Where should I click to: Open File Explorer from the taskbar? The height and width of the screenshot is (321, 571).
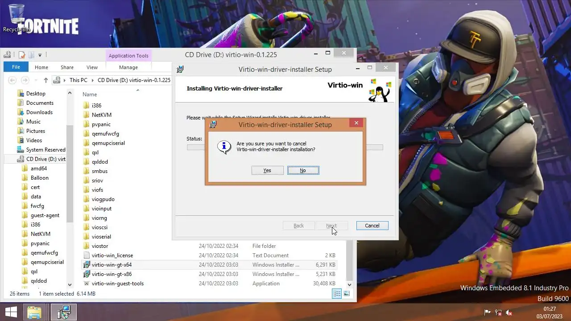click(35, 312)
